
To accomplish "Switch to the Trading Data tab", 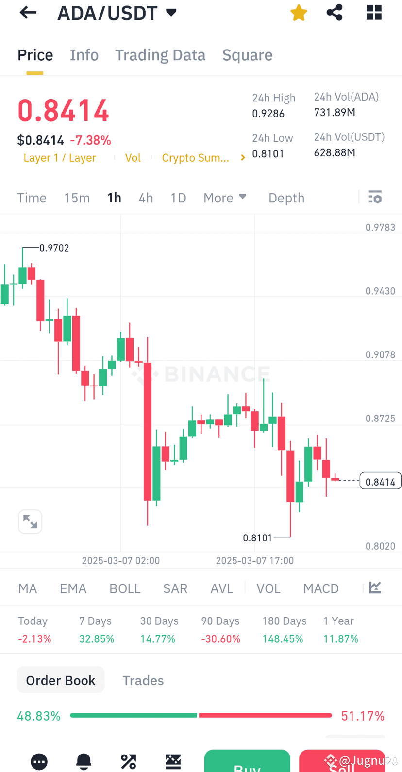I will coord(160,55).
